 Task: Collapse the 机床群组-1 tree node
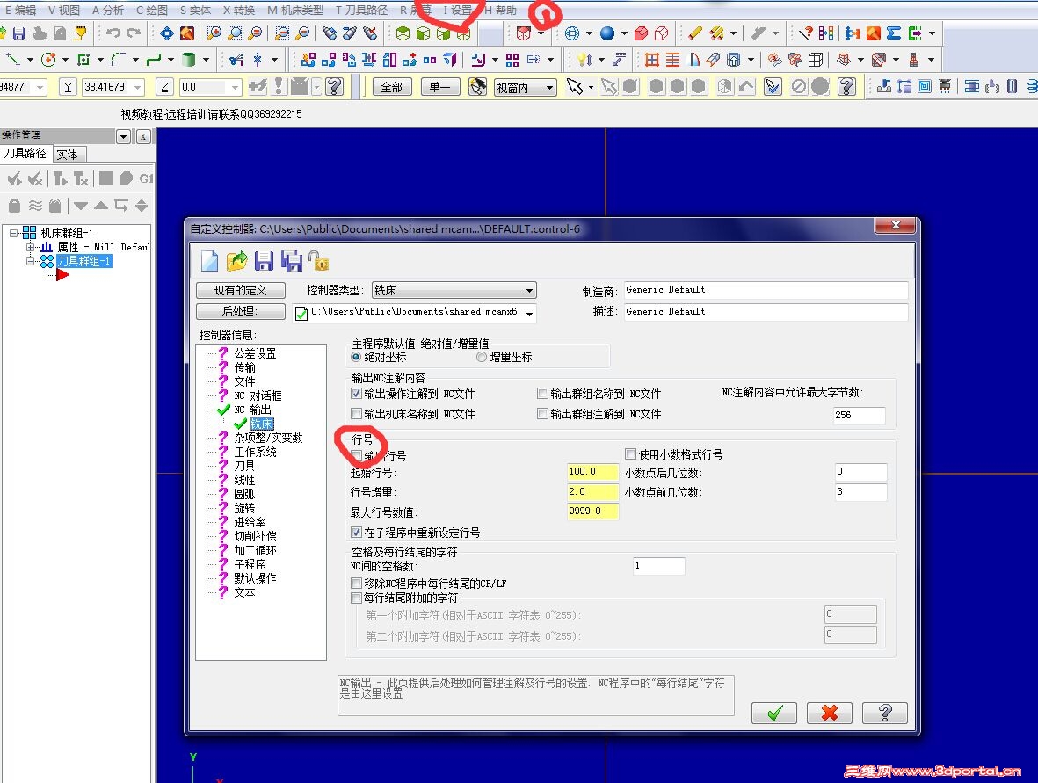(14, 233)
